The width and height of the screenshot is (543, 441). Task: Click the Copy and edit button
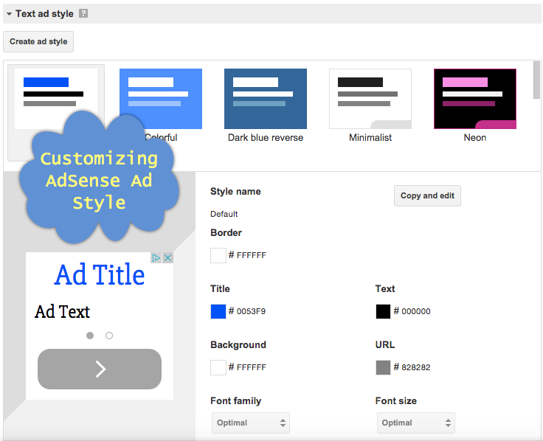[x=427, y=195]
